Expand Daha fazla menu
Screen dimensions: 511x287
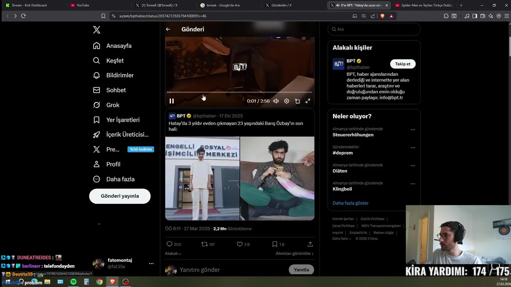click(113, 179)
